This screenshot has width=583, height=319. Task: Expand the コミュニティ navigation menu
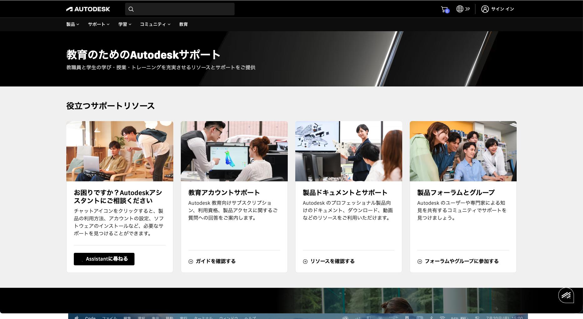(x=155, y=24)
